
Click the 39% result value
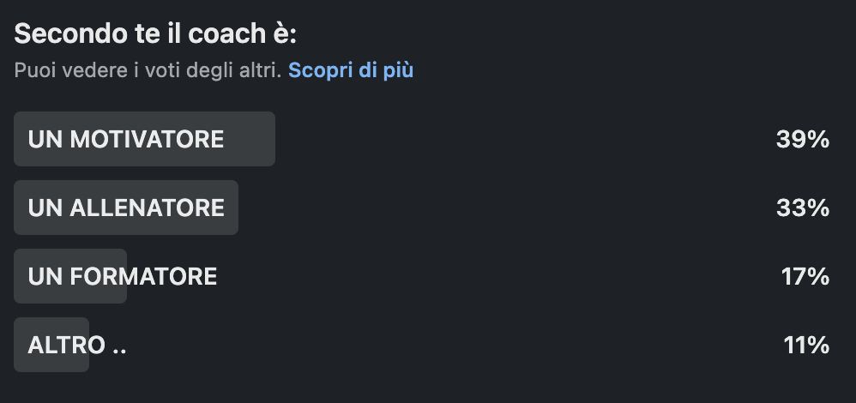(x=803, y=139)
